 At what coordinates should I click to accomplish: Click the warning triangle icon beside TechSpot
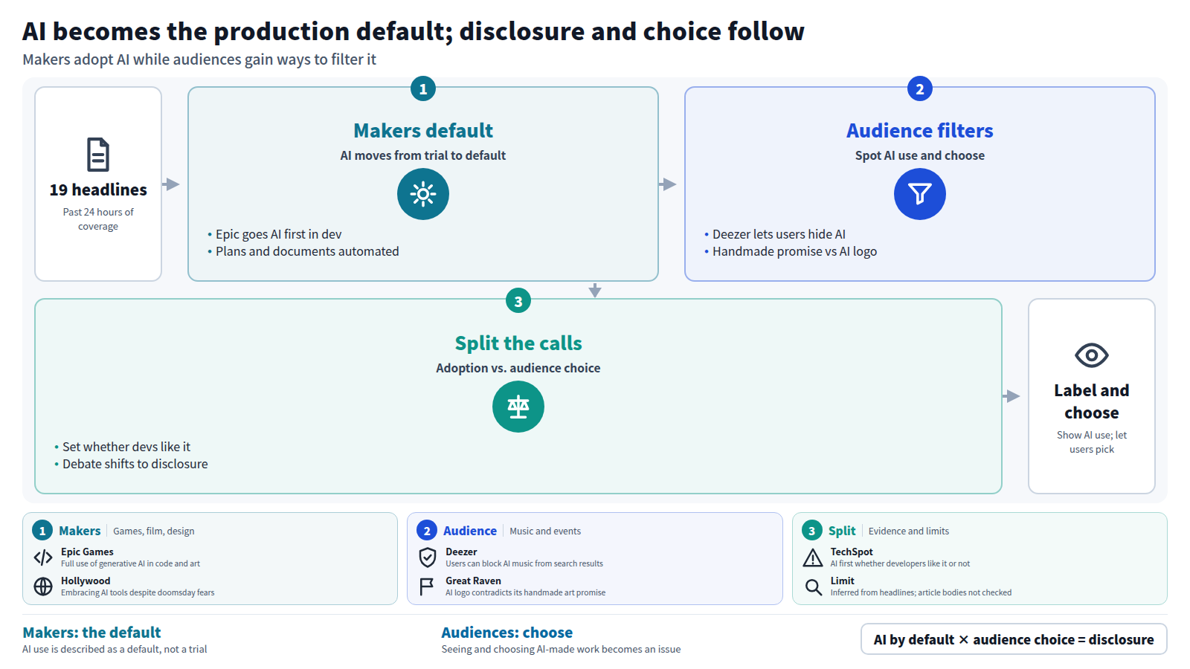(x=813, y=557)
